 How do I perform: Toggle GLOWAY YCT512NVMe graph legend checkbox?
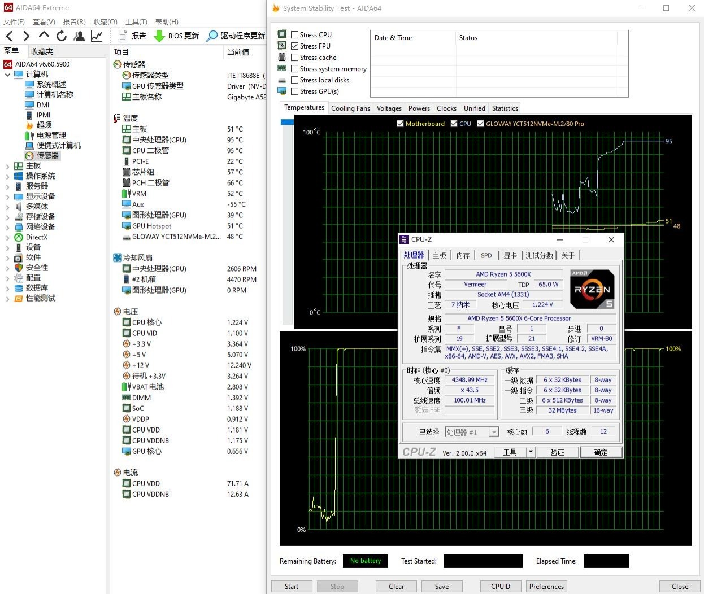pyautogui.click(x=480, y=124)
